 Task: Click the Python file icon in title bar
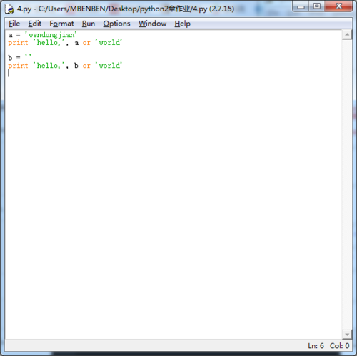(10, 9)
